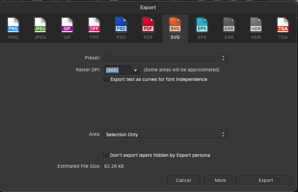The image size is (298, 192).
Task: Click the Export button
Action: point(266,181)
